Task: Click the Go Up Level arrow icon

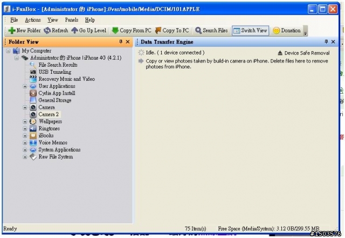Action: [x=74, y=31]
